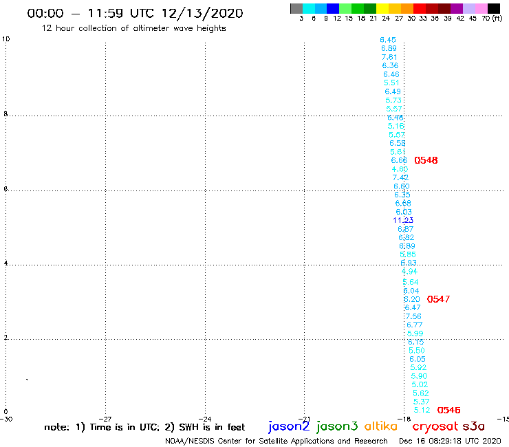Click the 5.12 value beside 0546

click(422, 411)
